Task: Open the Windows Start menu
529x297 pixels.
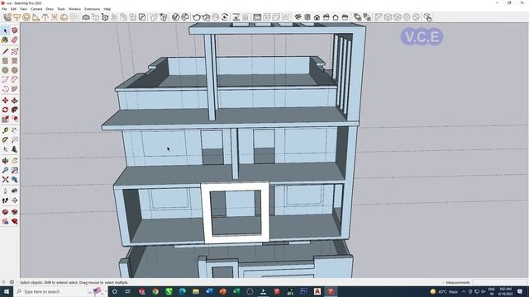Action: pos(7,291)
